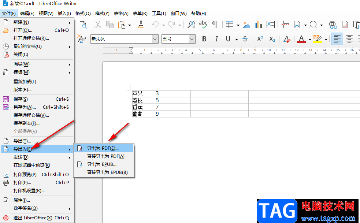Screen dimensions: 360x223
Task: Toggle Subscript formatting
Action: [x=272, y=39]
